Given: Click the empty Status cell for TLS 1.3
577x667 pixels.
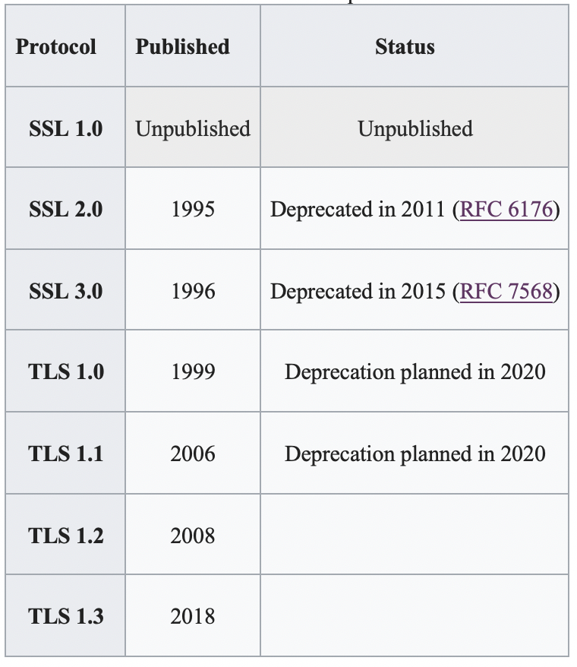Looking at the screenshot, I should pos(415,616).
